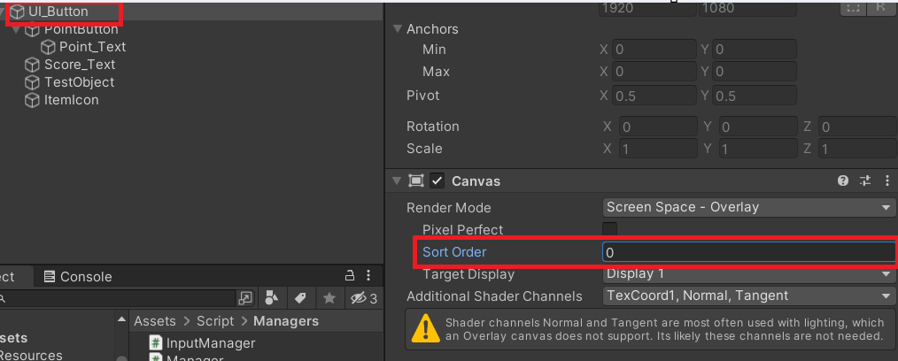Edit the Scale Z field

pyautogui.click(x=857, y=149)
